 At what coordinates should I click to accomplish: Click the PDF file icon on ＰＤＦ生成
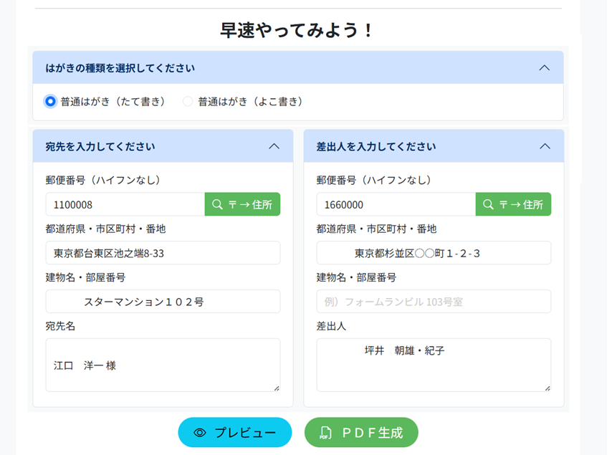pos(325,433)
